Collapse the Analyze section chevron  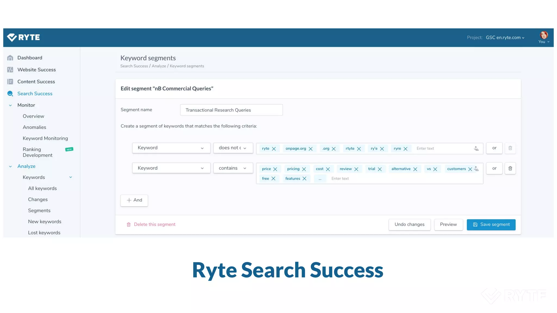10,167
